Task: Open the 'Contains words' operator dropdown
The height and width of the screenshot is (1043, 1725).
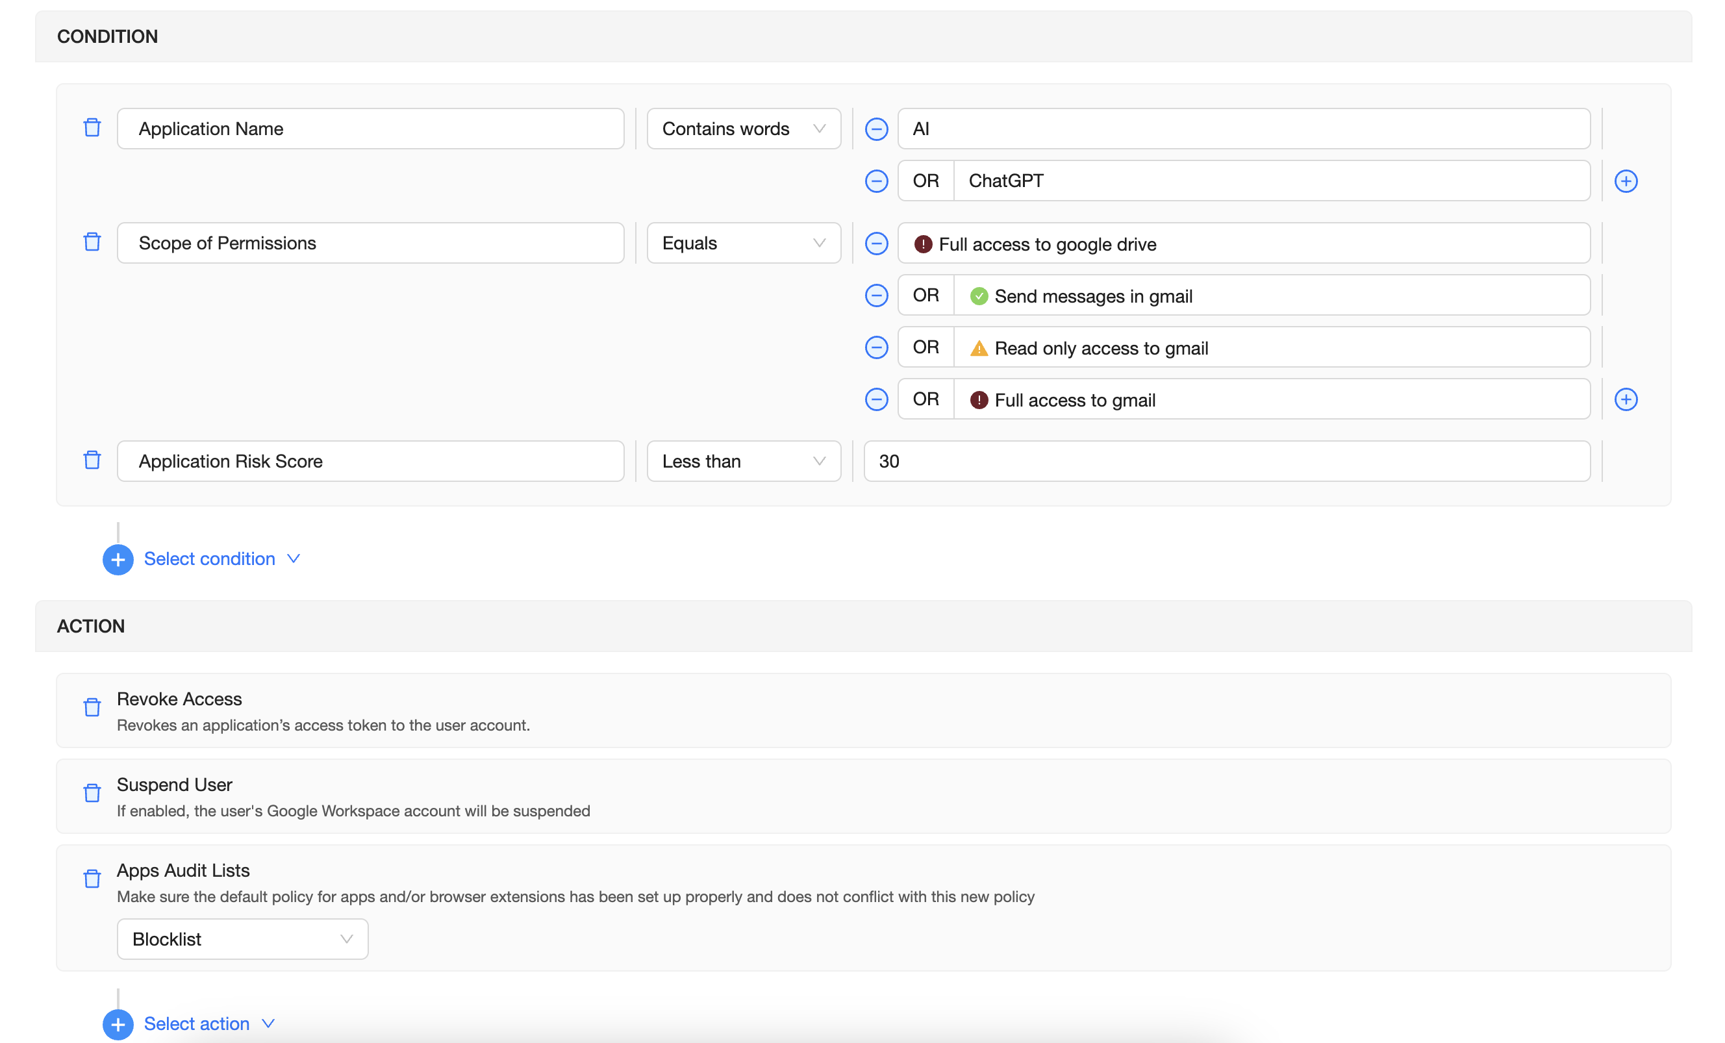Action: [x=743, y=129]
